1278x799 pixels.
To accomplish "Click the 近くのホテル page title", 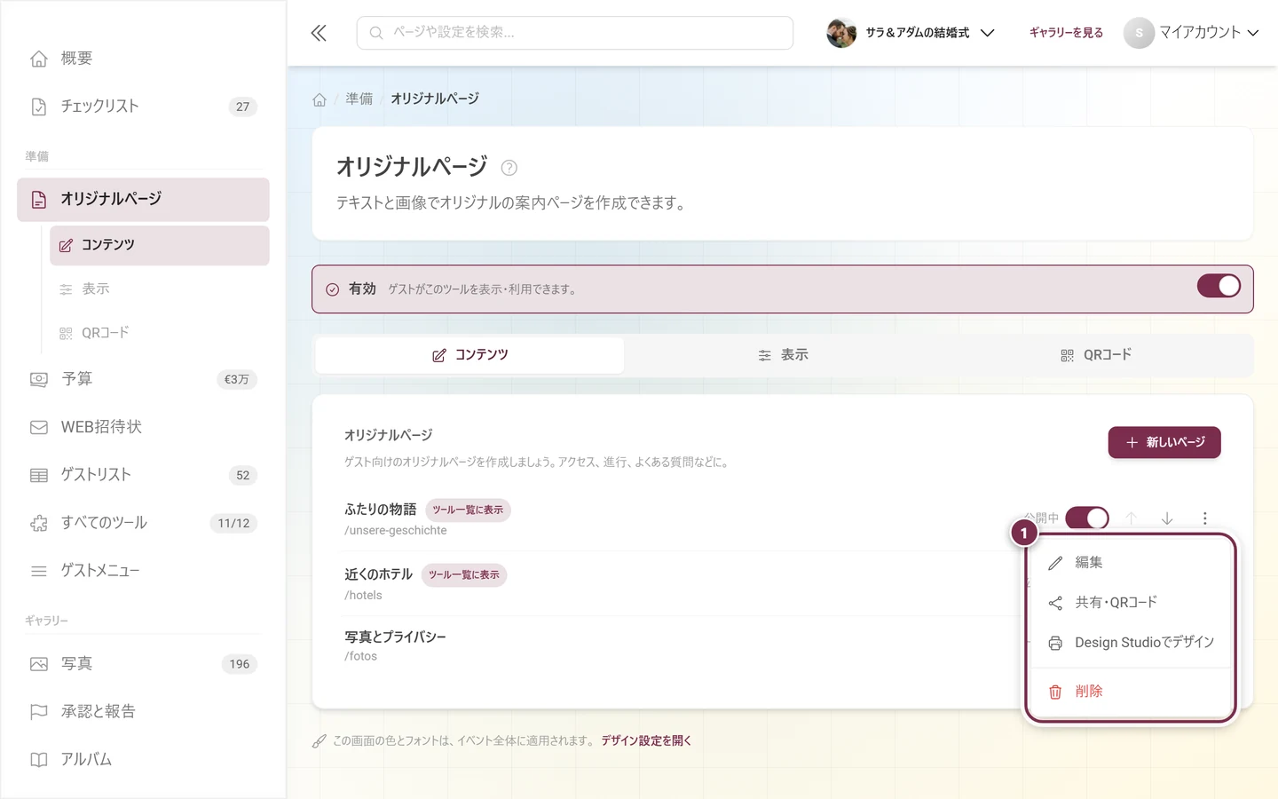I will (379, 574).
